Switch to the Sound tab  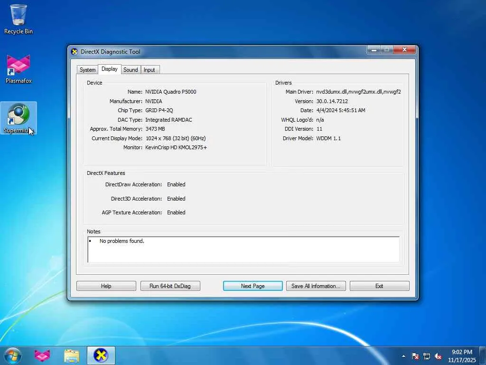coord(131,70)
